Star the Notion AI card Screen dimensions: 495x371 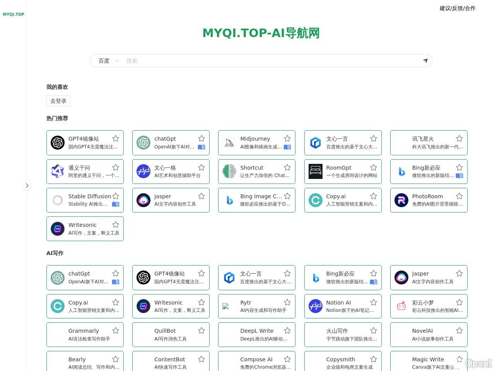374,302
